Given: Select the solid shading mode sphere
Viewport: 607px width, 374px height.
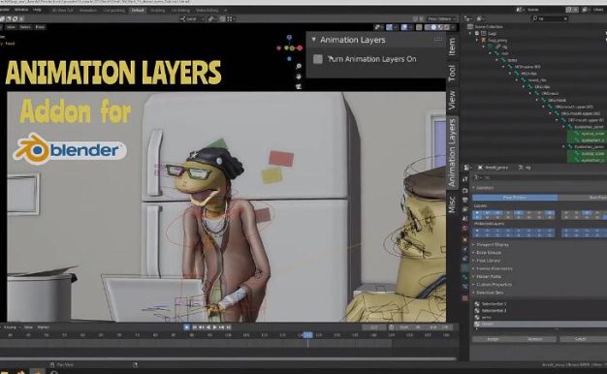Looking at the screenshot, I should tap(433, 27).
